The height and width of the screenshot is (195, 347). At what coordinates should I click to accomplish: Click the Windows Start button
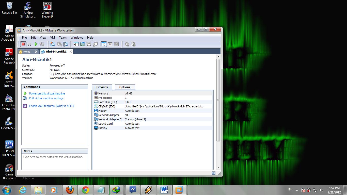click(7, 190)
